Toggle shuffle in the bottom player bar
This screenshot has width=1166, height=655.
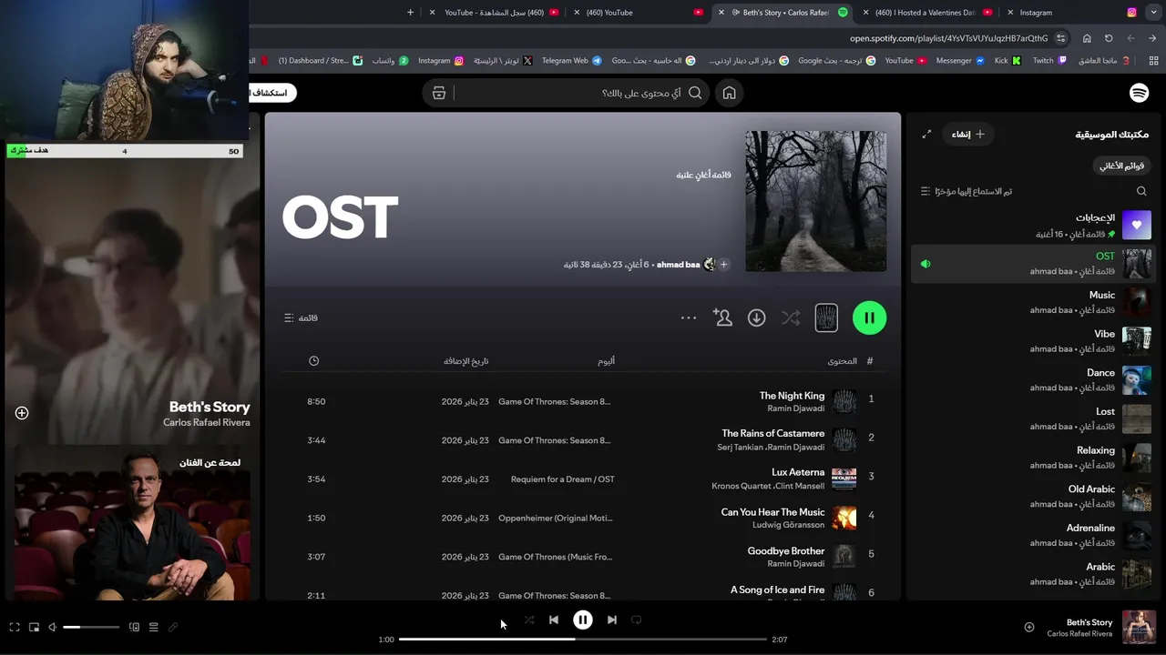[x=529, y=620]
